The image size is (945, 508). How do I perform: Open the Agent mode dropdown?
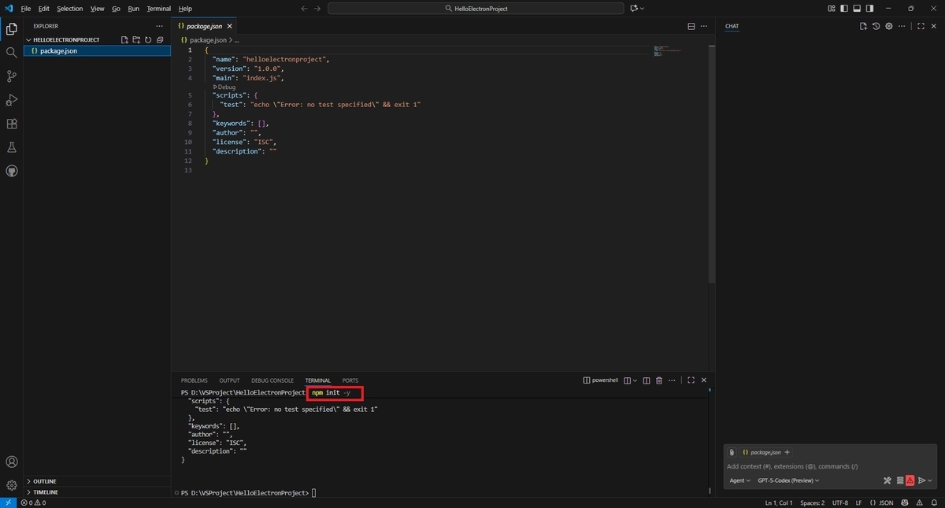coord(739,480)
